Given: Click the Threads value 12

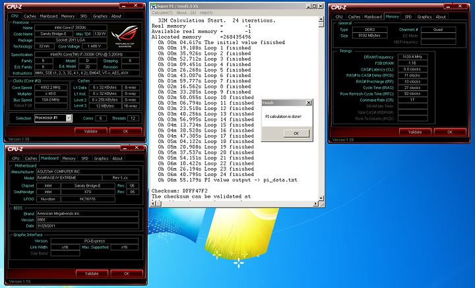Looking at the screenshot, I should click(133, 118).
